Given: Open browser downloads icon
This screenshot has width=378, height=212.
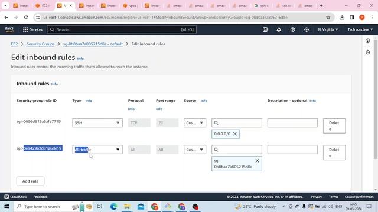Looking at the screenshot, I should tap(342, 17).
